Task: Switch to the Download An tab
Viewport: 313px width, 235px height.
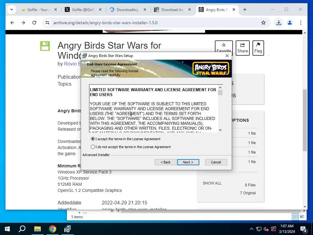Action: [172, 9]
